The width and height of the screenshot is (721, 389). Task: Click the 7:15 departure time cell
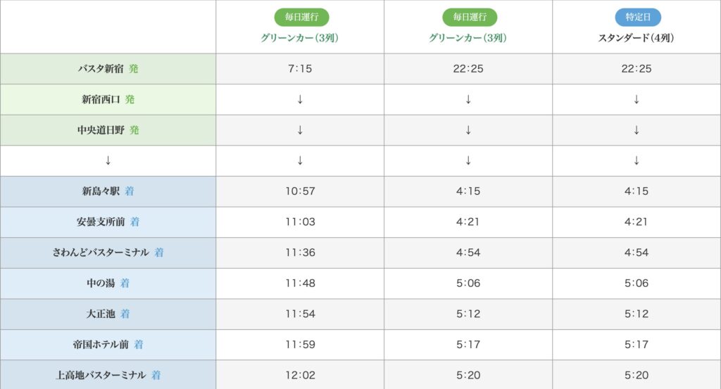pyautogui.click(x=300, y=69)
